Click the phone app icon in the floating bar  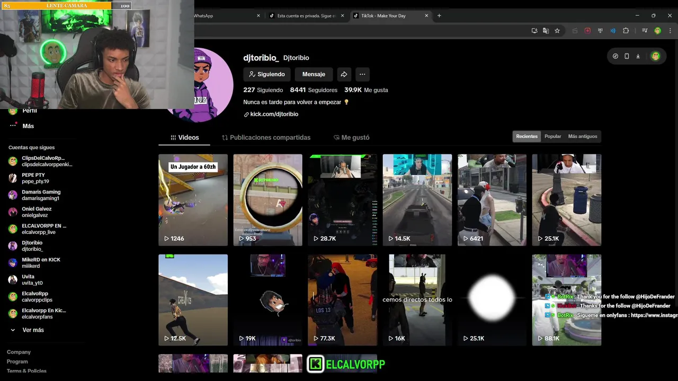tap(627, 56)
